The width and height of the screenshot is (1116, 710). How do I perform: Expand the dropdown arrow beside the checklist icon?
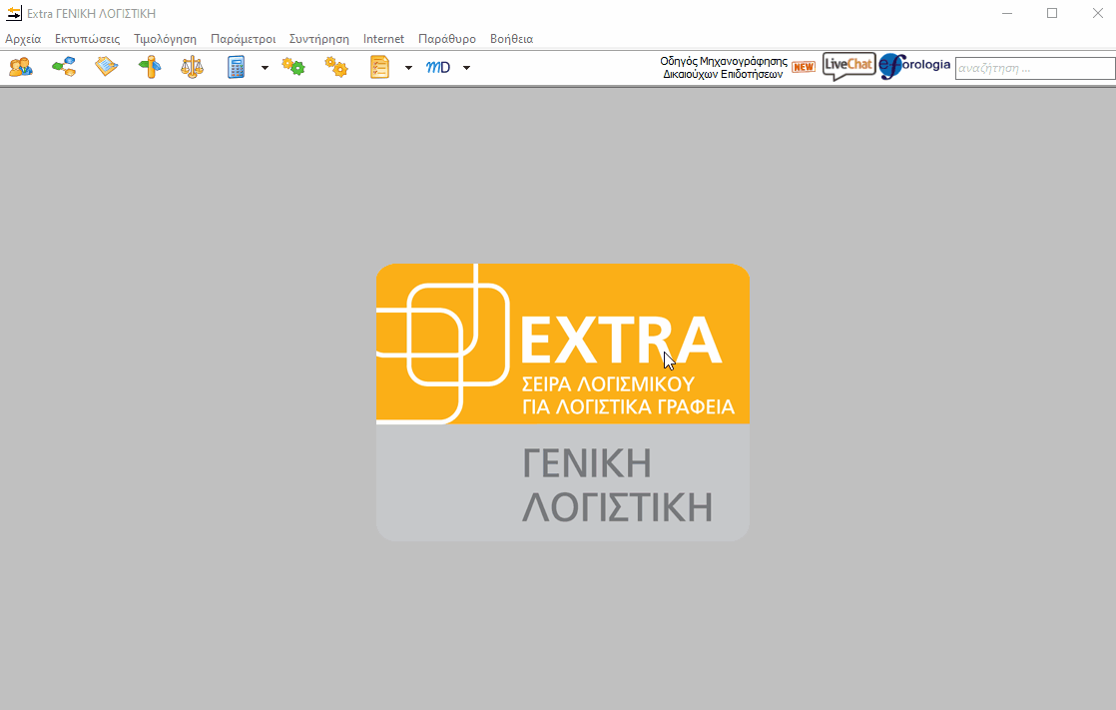point(408,68)
